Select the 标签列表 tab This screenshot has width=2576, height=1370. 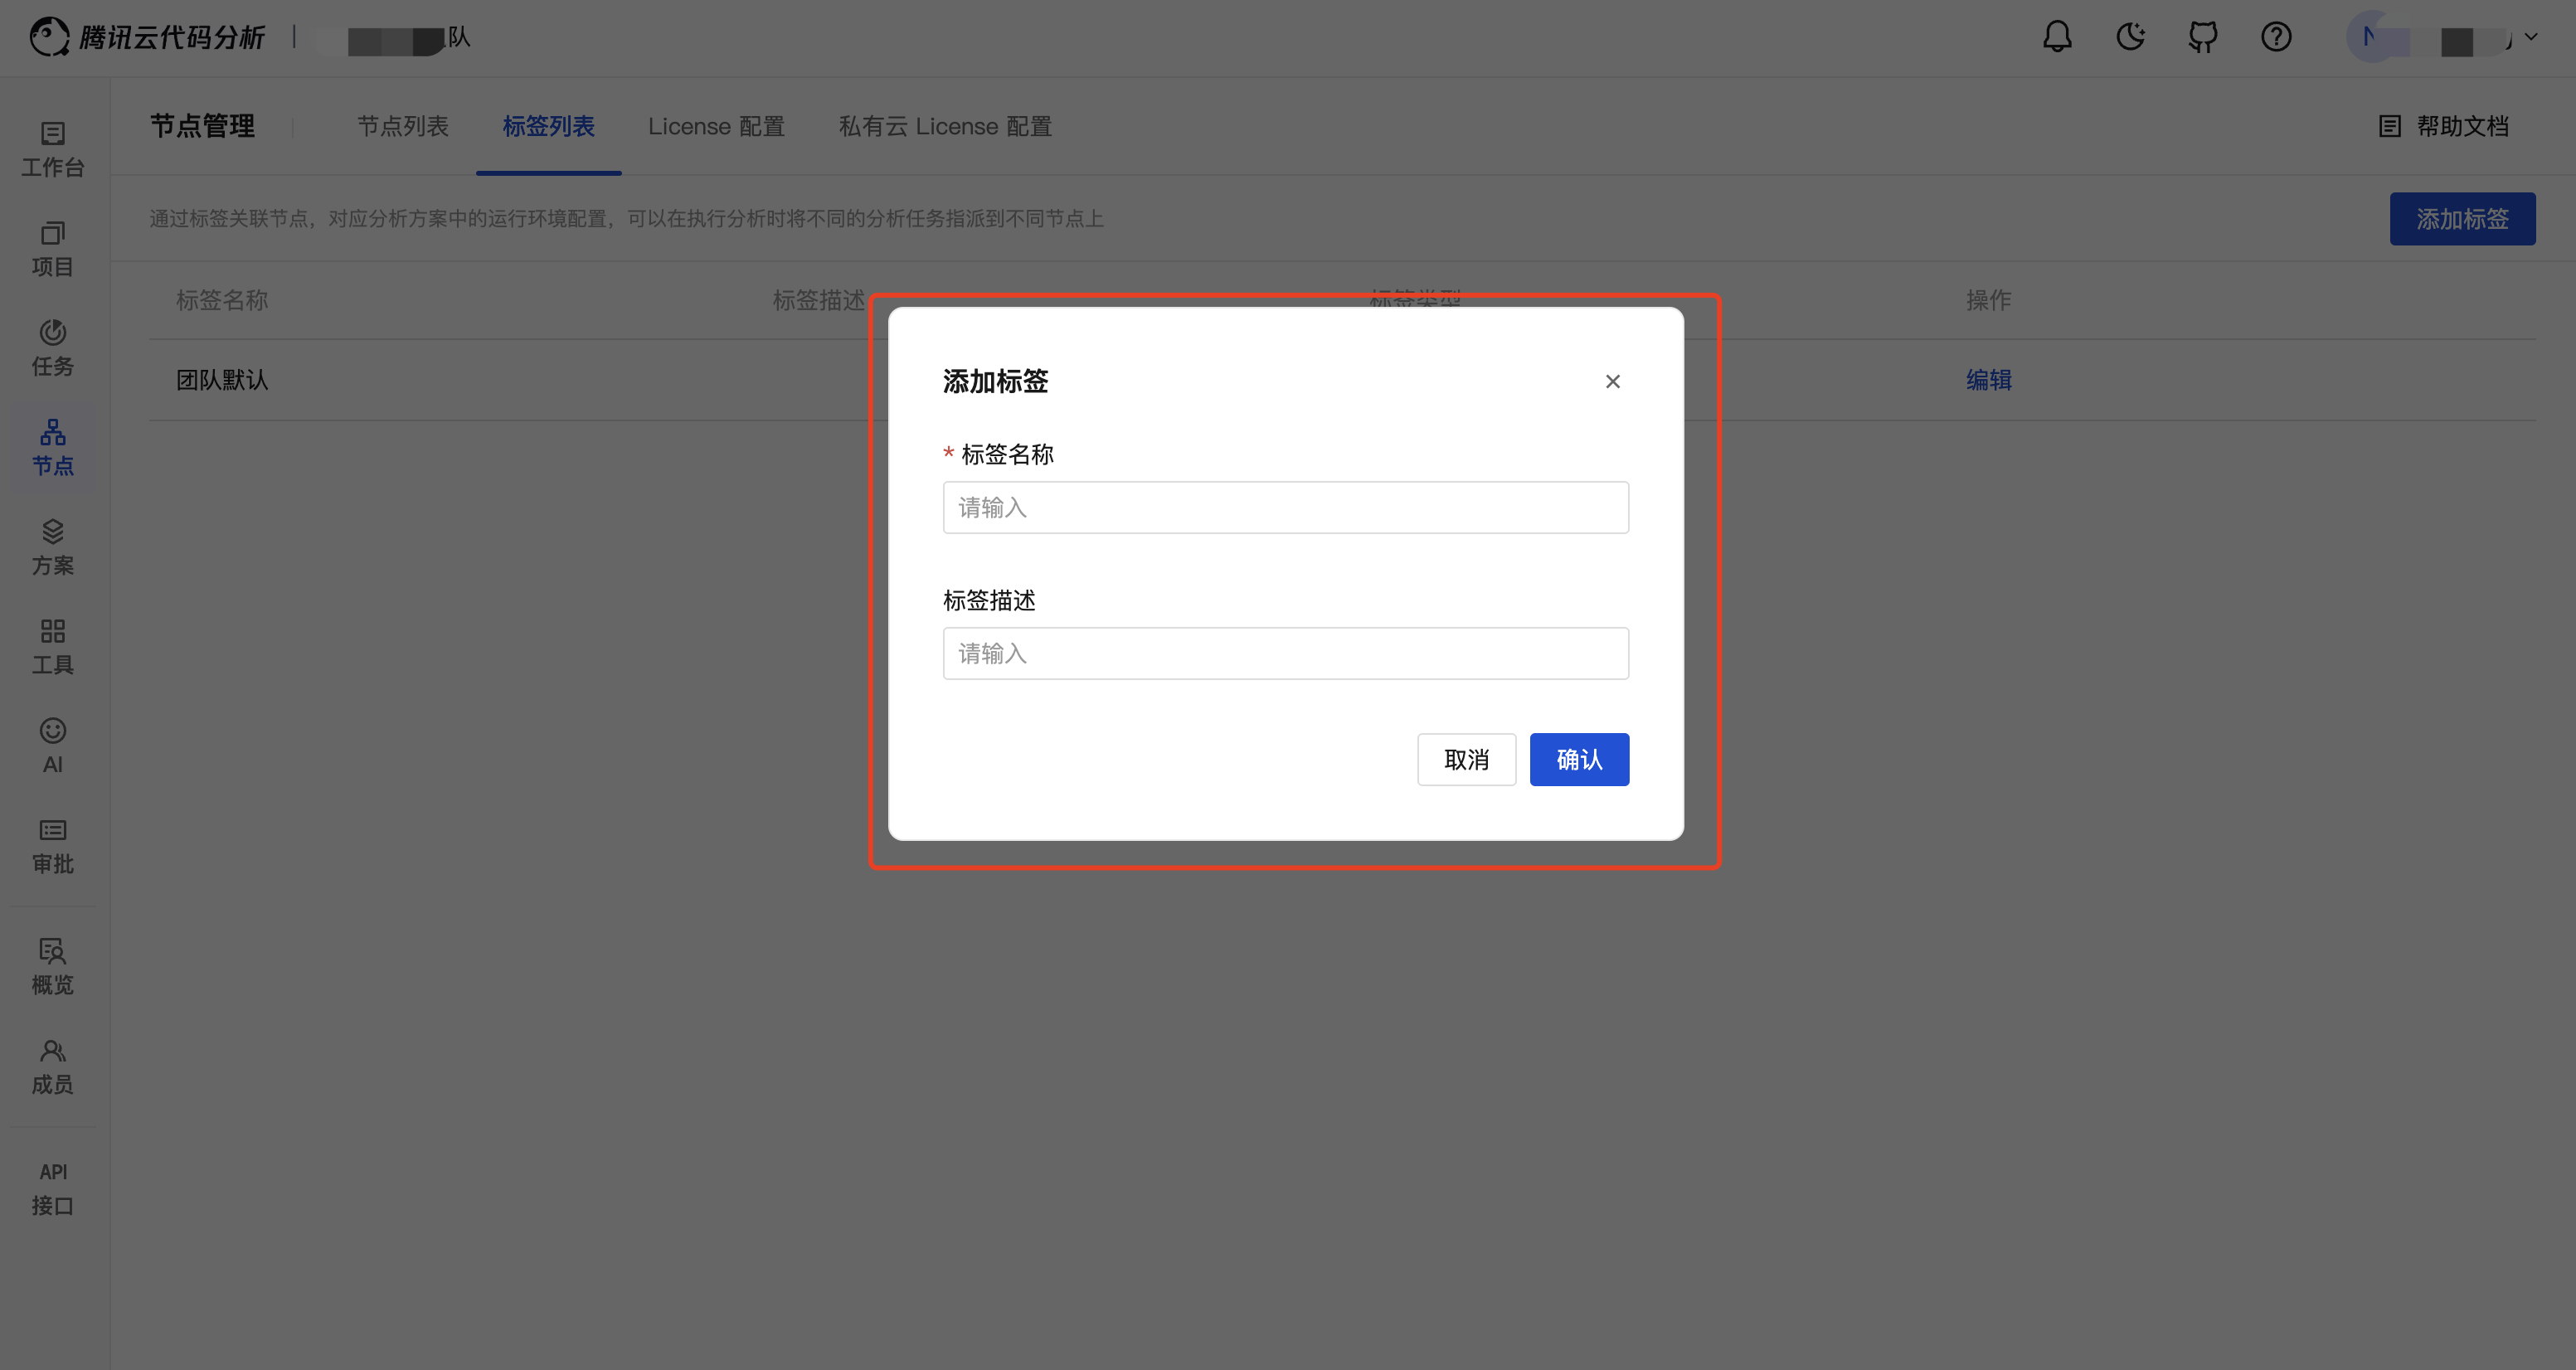click(548, 126)
